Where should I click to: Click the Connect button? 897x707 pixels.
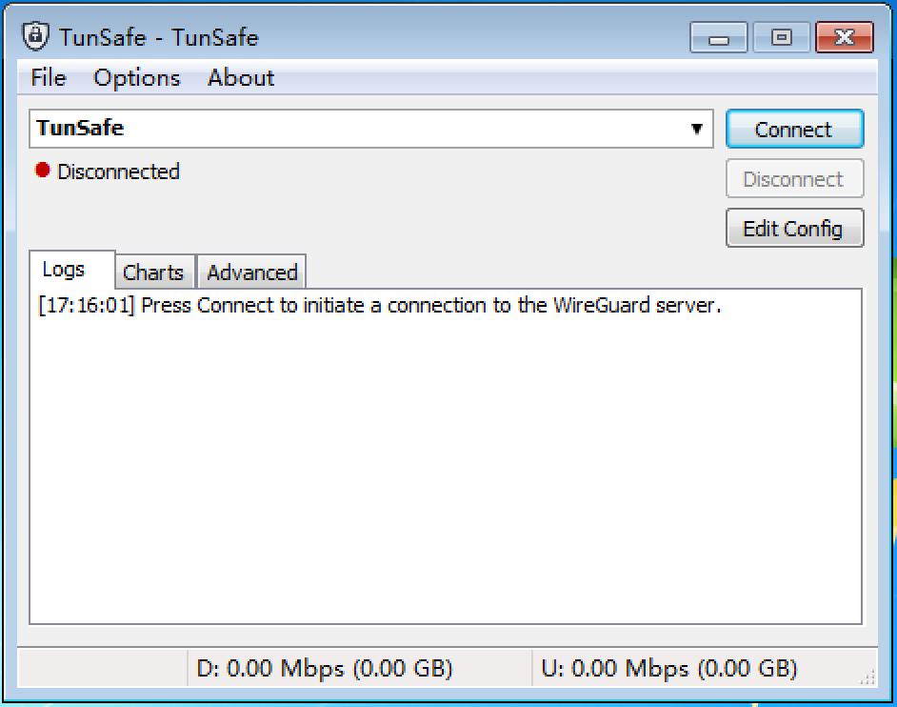click(794, 130)
